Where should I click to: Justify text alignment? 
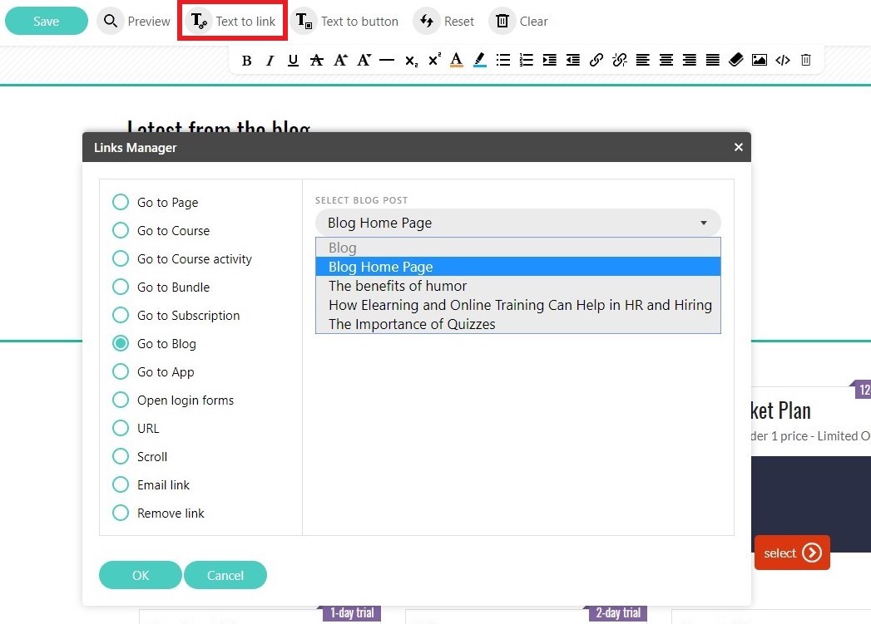pos(713,60)
